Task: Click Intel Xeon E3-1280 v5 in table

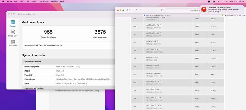Action: point(153,33)
